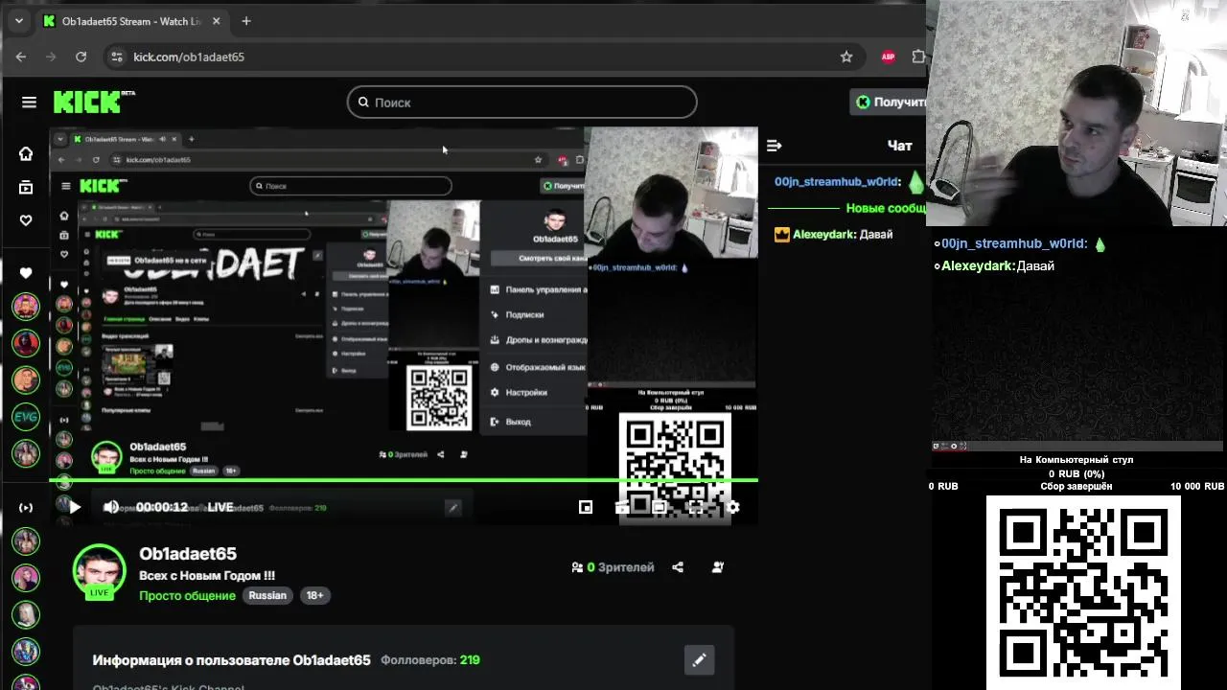Click the large QR code in the overlay
1227x690 pixels.
coord(1083,592)
